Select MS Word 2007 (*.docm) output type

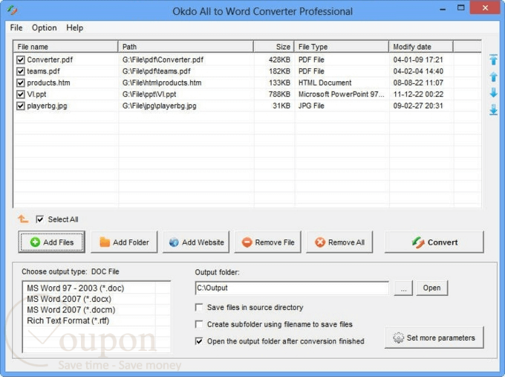coord(71,309)
